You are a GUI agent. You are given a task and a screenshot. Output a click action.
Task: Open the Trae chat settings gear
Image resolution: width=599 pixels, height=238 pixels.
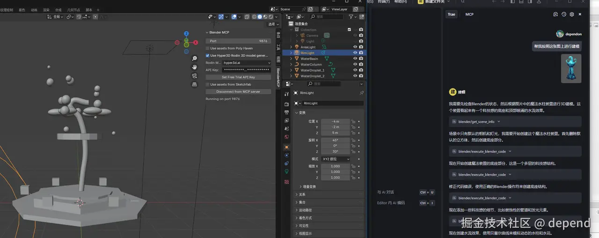571,15
